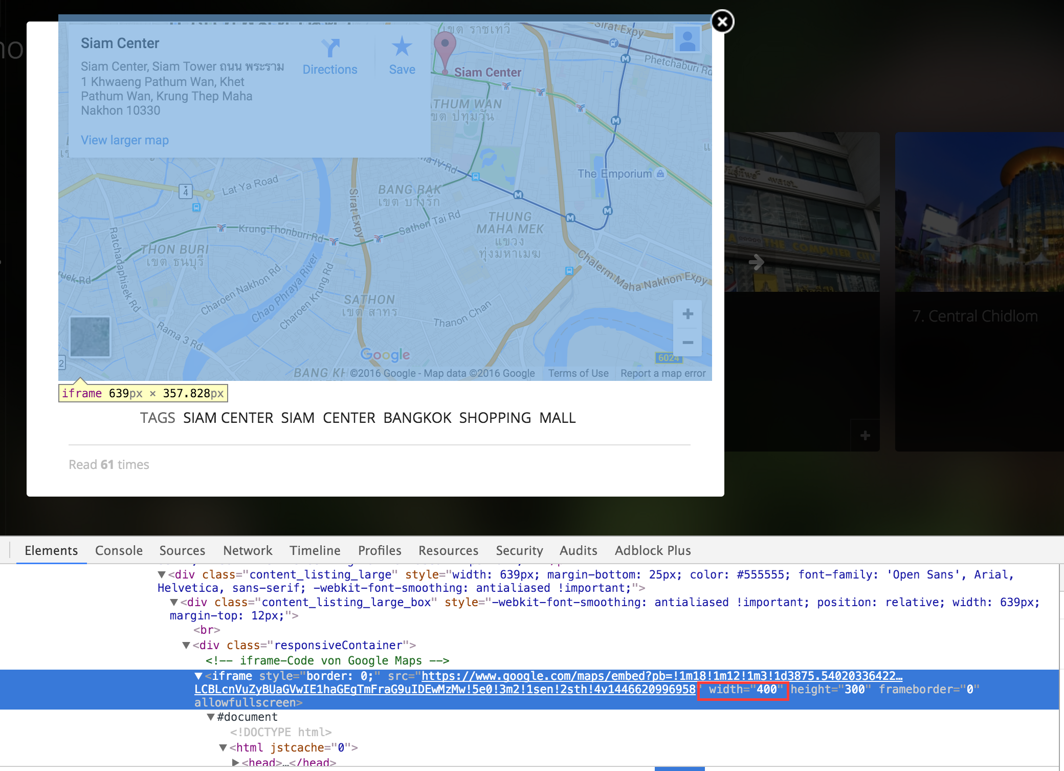Open the Audits tab in DevTools
Viewport: 1064px width, 771px height.
click(578, 550)
